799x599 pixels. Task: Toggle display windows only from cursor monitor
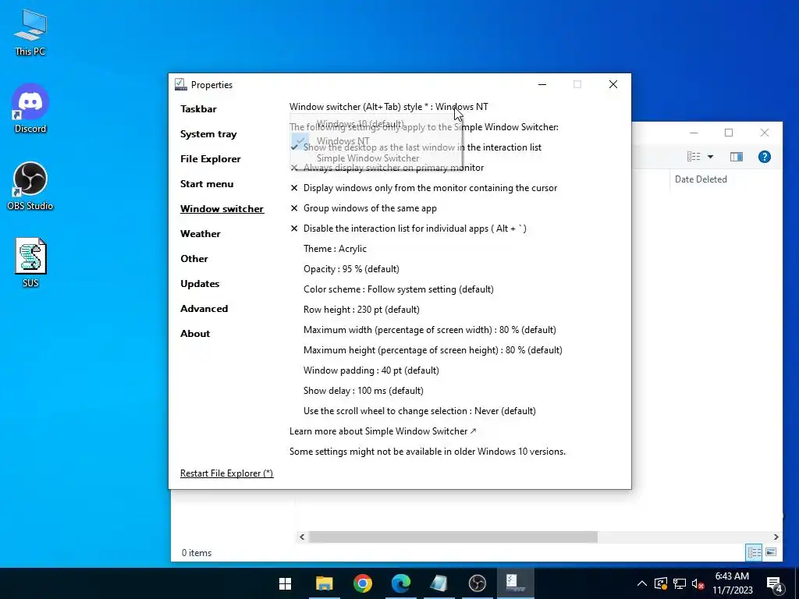point(424,188)
